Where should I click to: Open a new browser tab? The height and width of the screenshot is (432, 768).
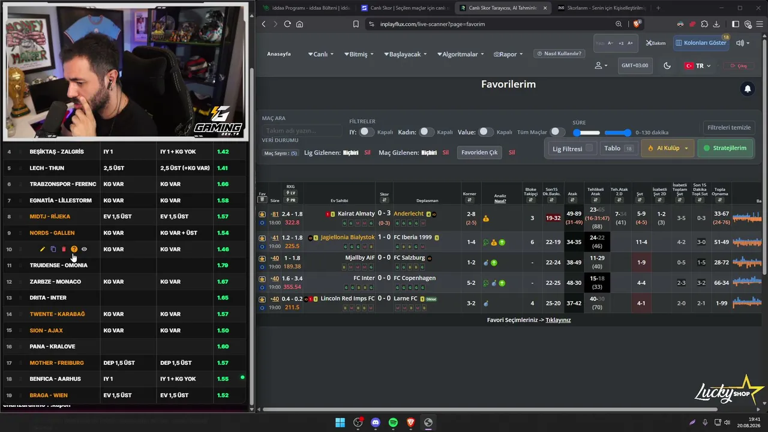click(658, 8)
